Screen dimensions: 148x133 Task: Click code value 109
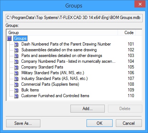(x=131, y=90)
